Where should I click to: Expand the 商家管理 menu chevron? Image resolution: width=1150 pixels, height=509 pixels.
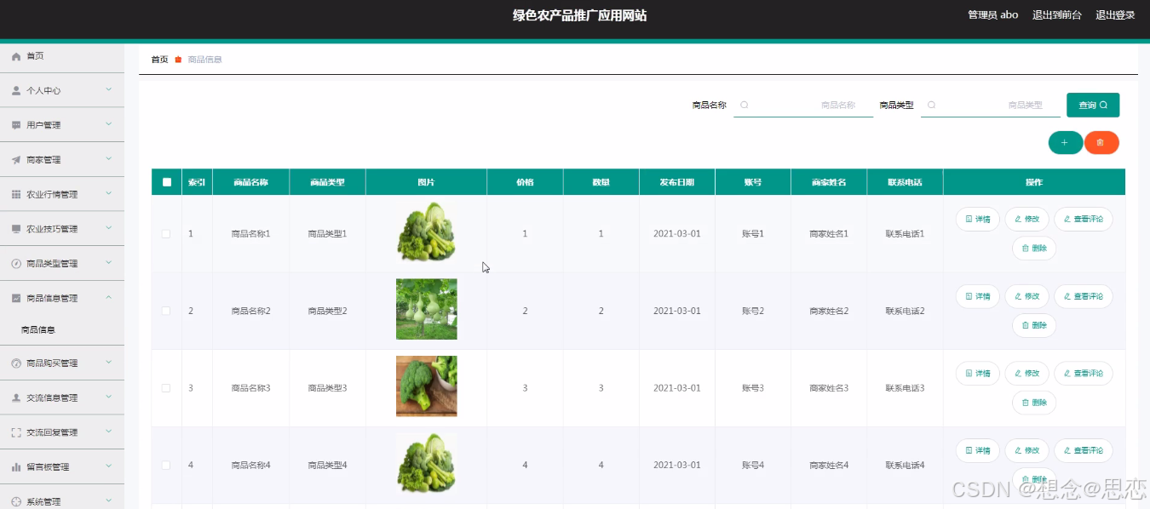click(109, 159)
